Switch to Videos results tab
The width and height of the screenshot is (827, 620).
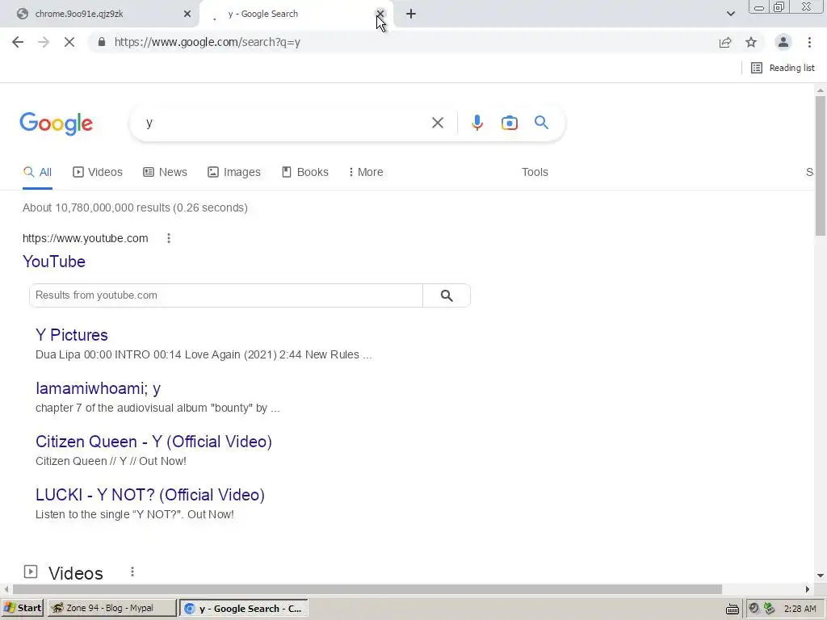coord(98,173)
